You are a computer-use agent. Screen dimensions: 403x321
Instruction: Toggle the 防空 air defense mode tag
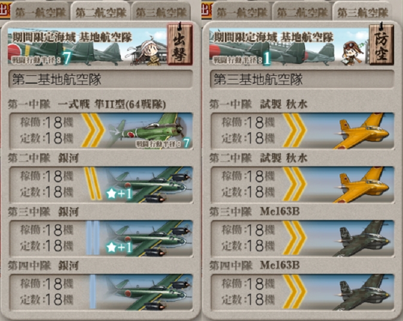tap(381, 44)
